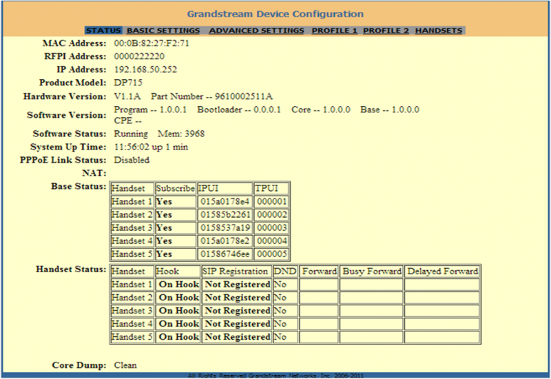The width and height of the screenshot is (551, 379).
Task: Click system up time value
Action: (151, 147)
